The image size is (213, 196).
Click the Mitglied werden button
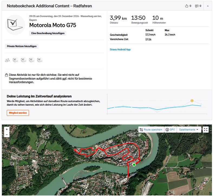(18, 113)
